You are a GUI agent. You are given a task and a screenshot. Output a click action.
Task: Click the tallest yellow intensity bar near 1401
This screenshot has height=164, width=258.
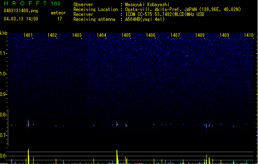(28, 156)
